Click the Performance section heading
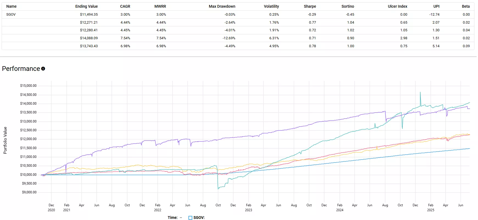This screenshot has width=478, height=220. [21, 69]
